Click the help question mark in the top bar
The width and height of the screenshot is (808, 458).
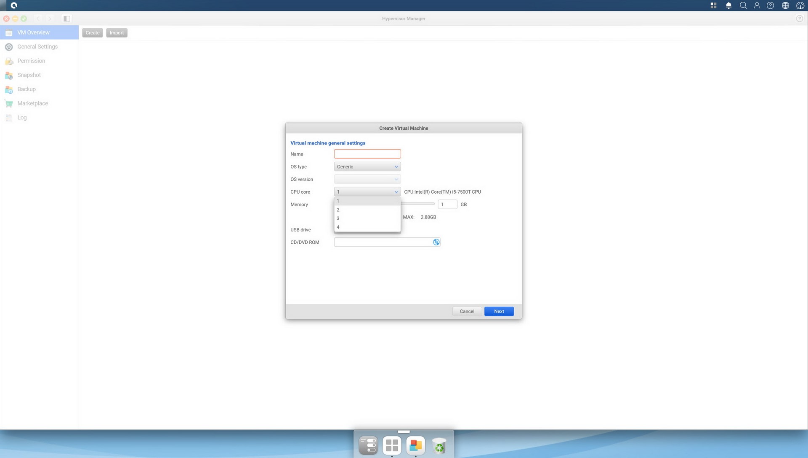tap(770, 5)
